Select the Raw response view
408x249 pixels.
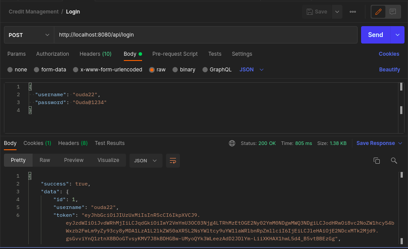[x=45, y=160]
